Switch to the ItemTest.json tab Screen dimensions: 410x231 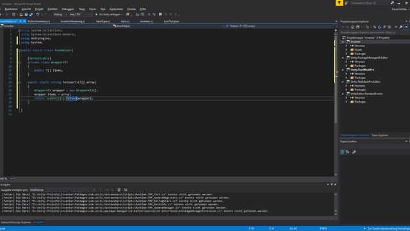click(171, 21)
